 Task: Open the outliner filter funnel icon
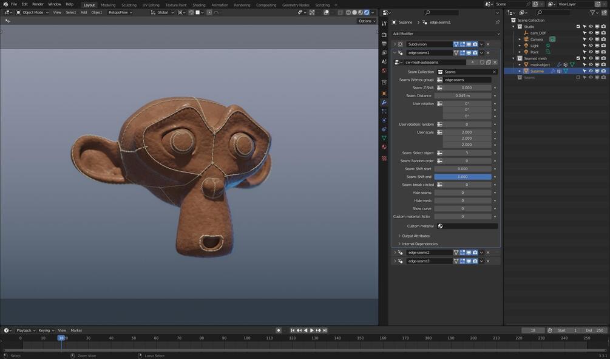tap(594, 12)
